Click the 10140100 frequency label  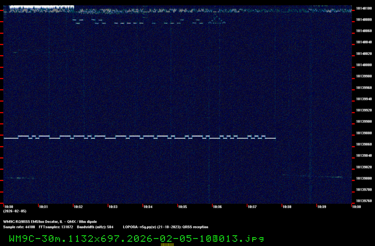pyautogui.click(x=364, y=8)
